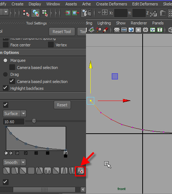Image resolution: width=172 pixels, height=194 pixels.
Task: Open the Display menu
Action: [x=35, y=4]
